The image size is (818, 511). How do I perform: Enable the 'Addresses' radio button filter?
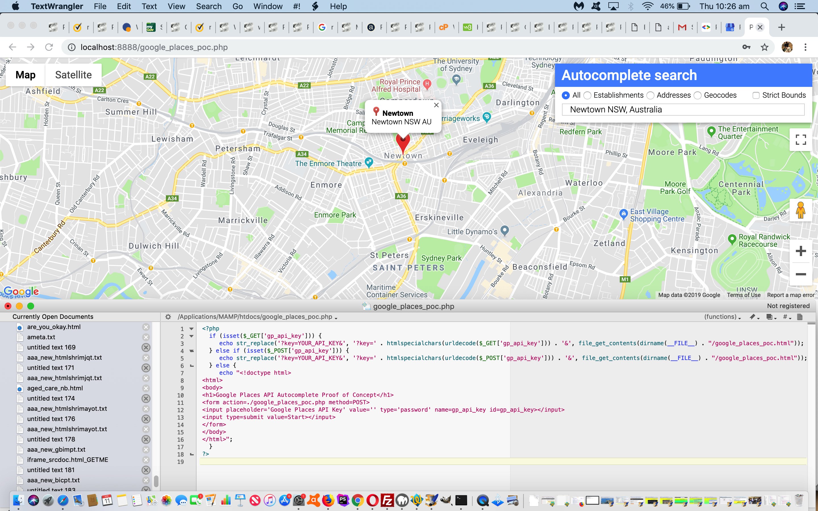coord(651,95)
